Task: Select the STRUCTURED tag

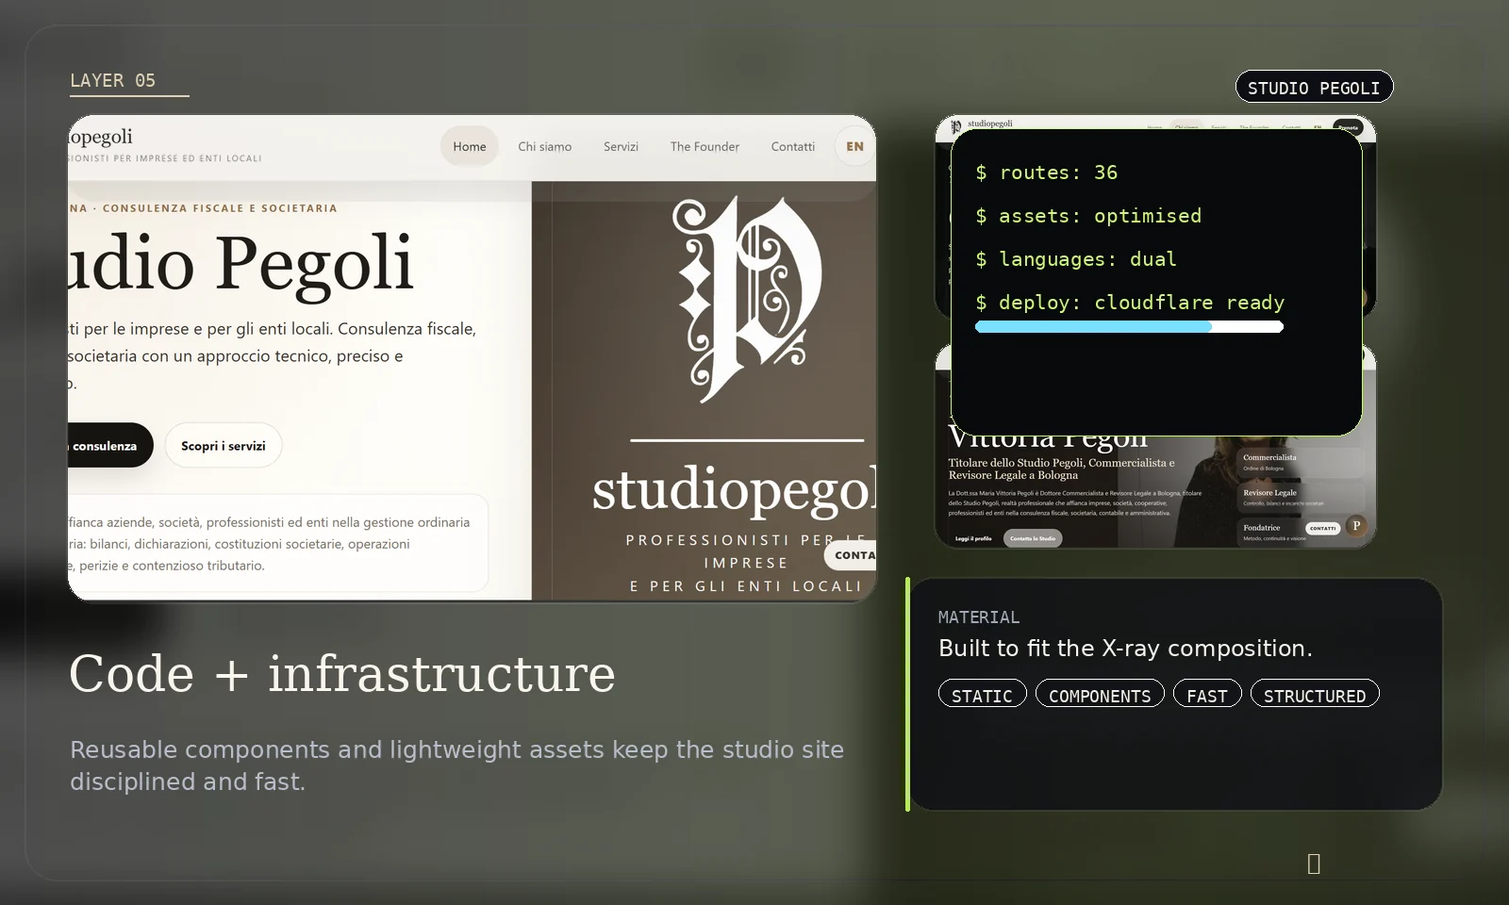Action: [1315, 695]
